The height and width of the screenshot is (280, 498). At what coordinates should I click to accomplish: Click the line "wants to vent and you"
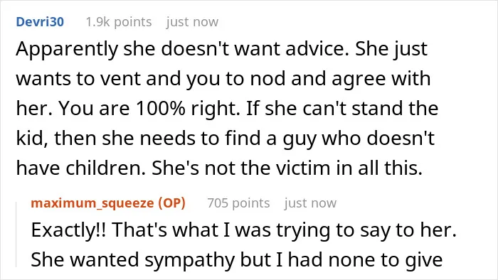tap(223, 79)
